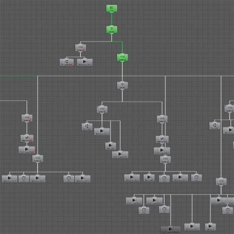This screenshot has width=234, height=234.
Task: Click play action node beside the red-tinted dotted node
Action: click(85, 62)
